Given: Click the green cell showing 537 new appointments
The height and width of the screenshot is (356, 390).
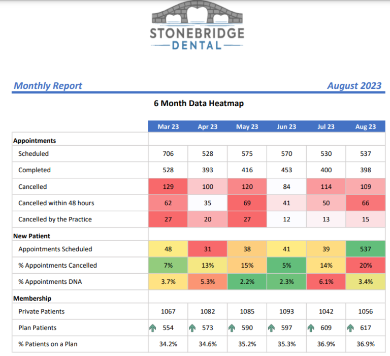Looking at the screenshot, I should point(365,249).
